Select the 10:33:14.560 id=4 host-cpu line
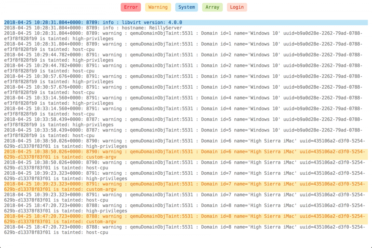Screen dimensions: 372x248 tap(186, 111)
